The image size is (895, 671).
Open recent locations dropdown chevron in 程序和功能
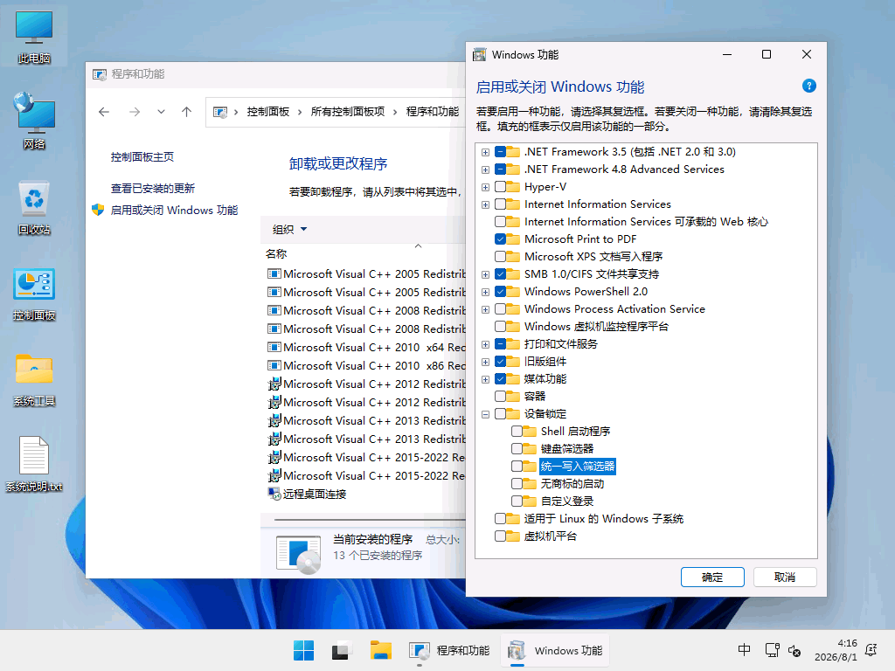tap(161, 112)
